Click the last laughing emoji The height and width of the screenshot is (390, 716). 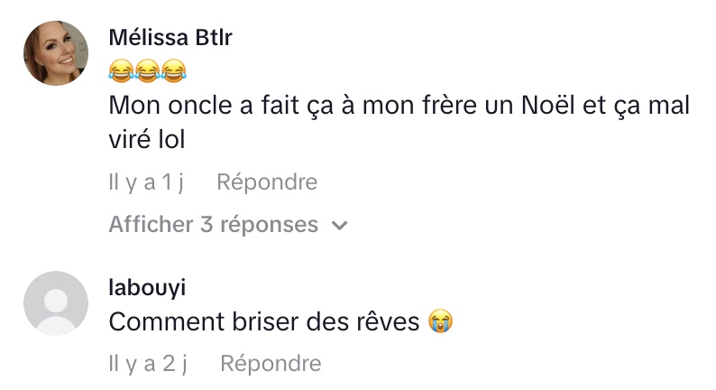coord(174,70)
